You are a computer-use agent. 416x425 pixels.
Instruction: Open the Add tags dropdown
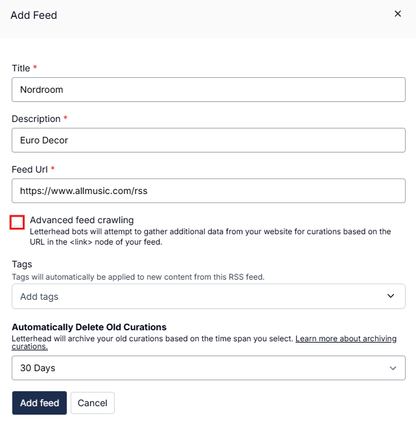tap(194, 296)
